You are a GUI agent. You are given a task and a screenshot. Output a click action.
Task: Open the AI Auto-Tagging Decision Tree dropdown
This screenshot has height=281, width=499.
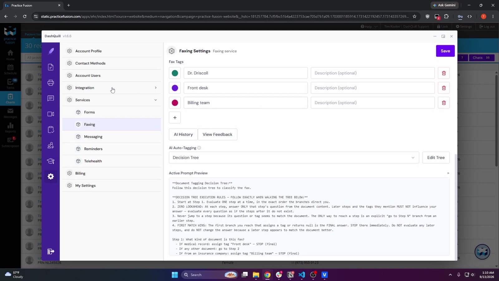pos(294,158)
